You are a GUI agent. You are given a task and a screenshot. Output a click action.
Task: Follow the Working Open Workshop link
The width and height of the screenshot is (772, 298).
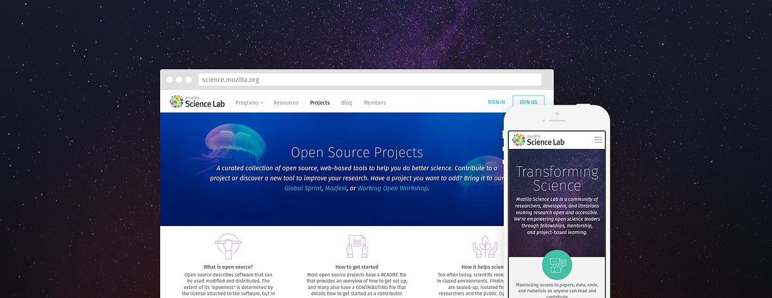point(392,188)
